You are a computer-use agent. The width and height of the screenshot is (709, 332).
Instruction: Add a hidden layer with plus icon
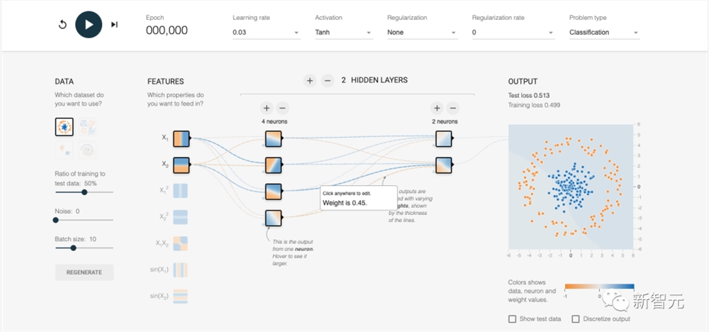point(310,81)
